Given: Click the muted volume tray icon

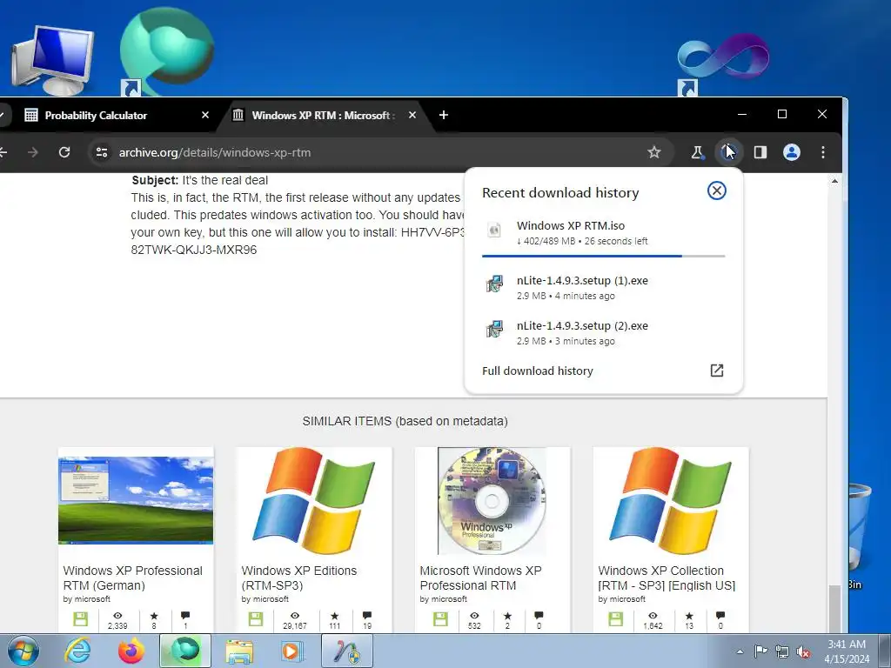Looking at the screenshot, I should [803, 651].
